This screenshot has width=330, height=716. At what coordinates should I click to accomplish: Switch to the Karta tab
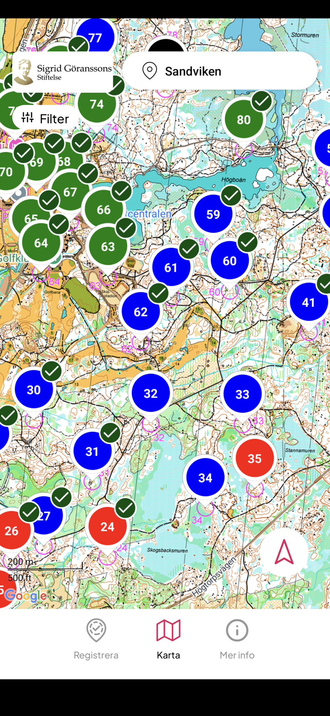(x=168, y=639)
